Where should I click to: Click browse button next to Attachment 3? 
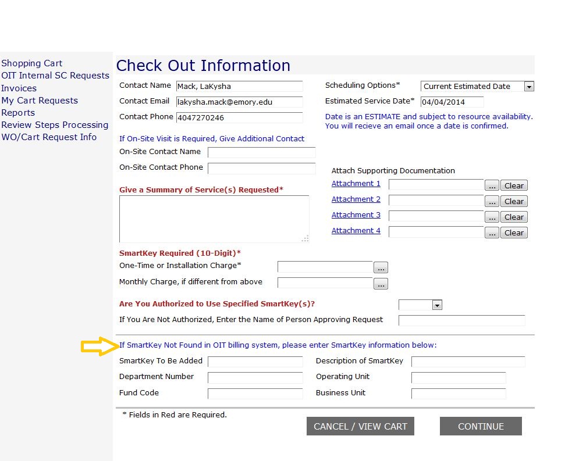point(492,217)
